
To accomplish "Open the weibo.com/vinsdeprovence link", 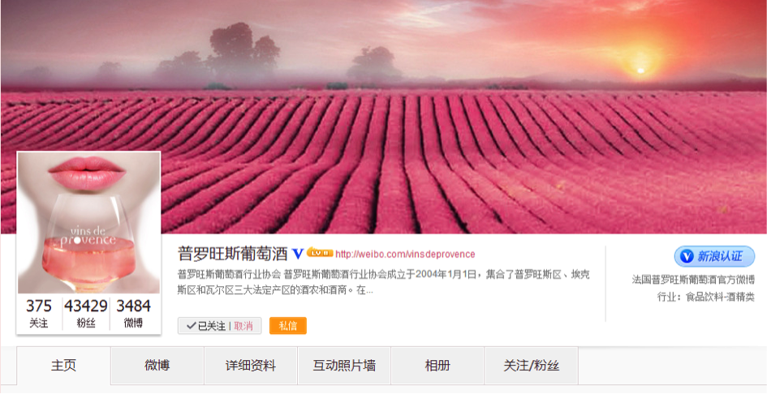I will click(405, 255).
